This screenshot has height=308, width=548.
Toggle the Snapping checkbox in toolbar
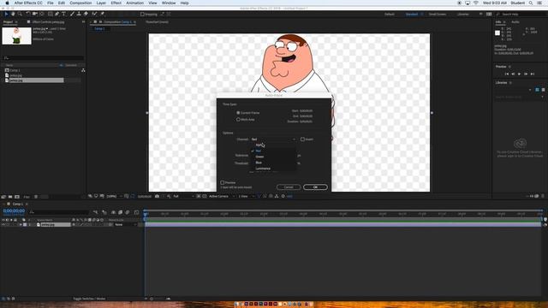[x=142, y=15]
